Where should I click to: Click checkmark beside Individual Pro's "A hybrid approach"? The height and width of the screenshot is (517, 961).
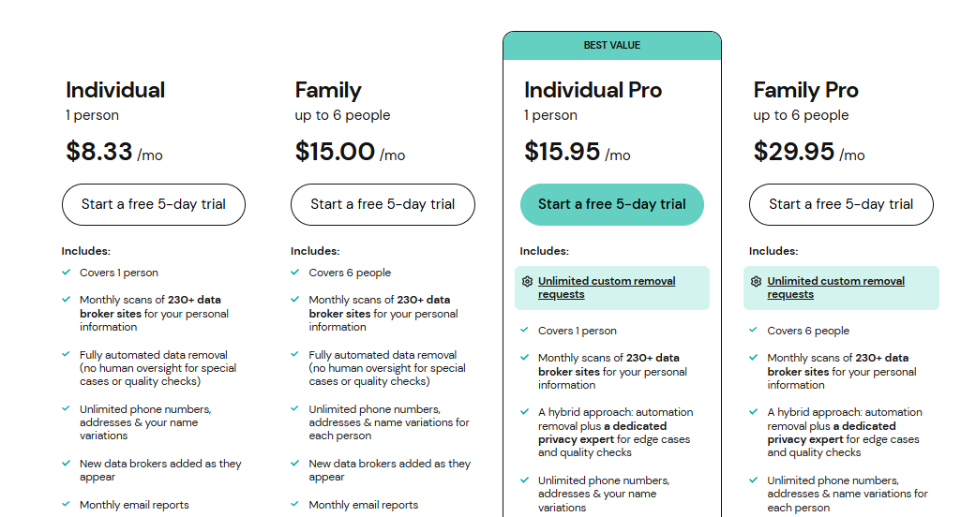(x=525, y=412)
